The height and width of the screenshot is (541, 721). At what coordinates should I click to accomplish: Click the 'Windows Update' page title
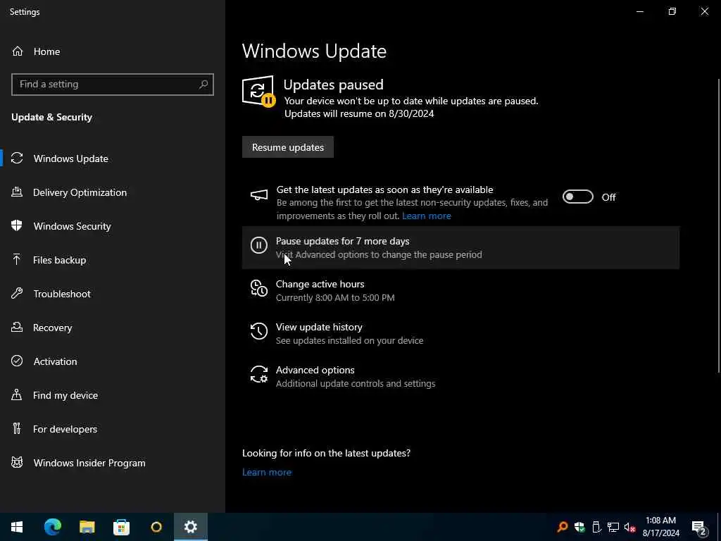coord(314,51)
